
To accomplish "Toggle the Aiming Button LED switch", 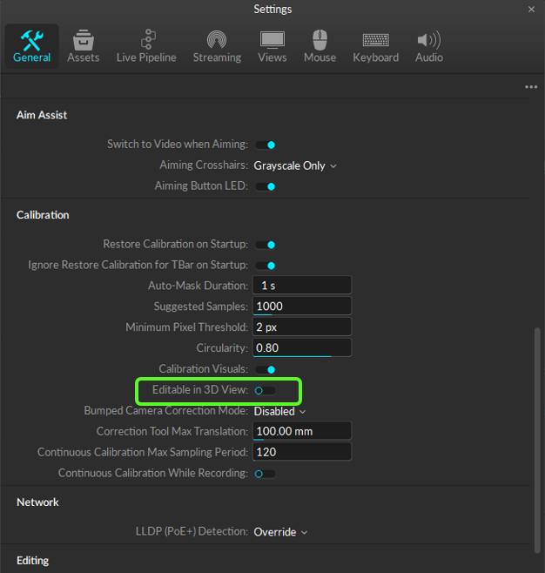I will [x=266, y=186].
